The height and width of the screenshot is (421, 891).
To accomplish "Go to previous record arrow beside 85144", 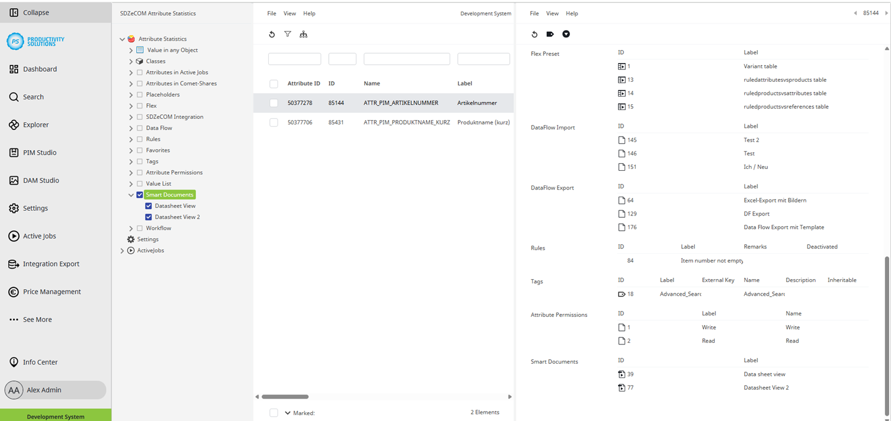I will (x=855, y=13).
